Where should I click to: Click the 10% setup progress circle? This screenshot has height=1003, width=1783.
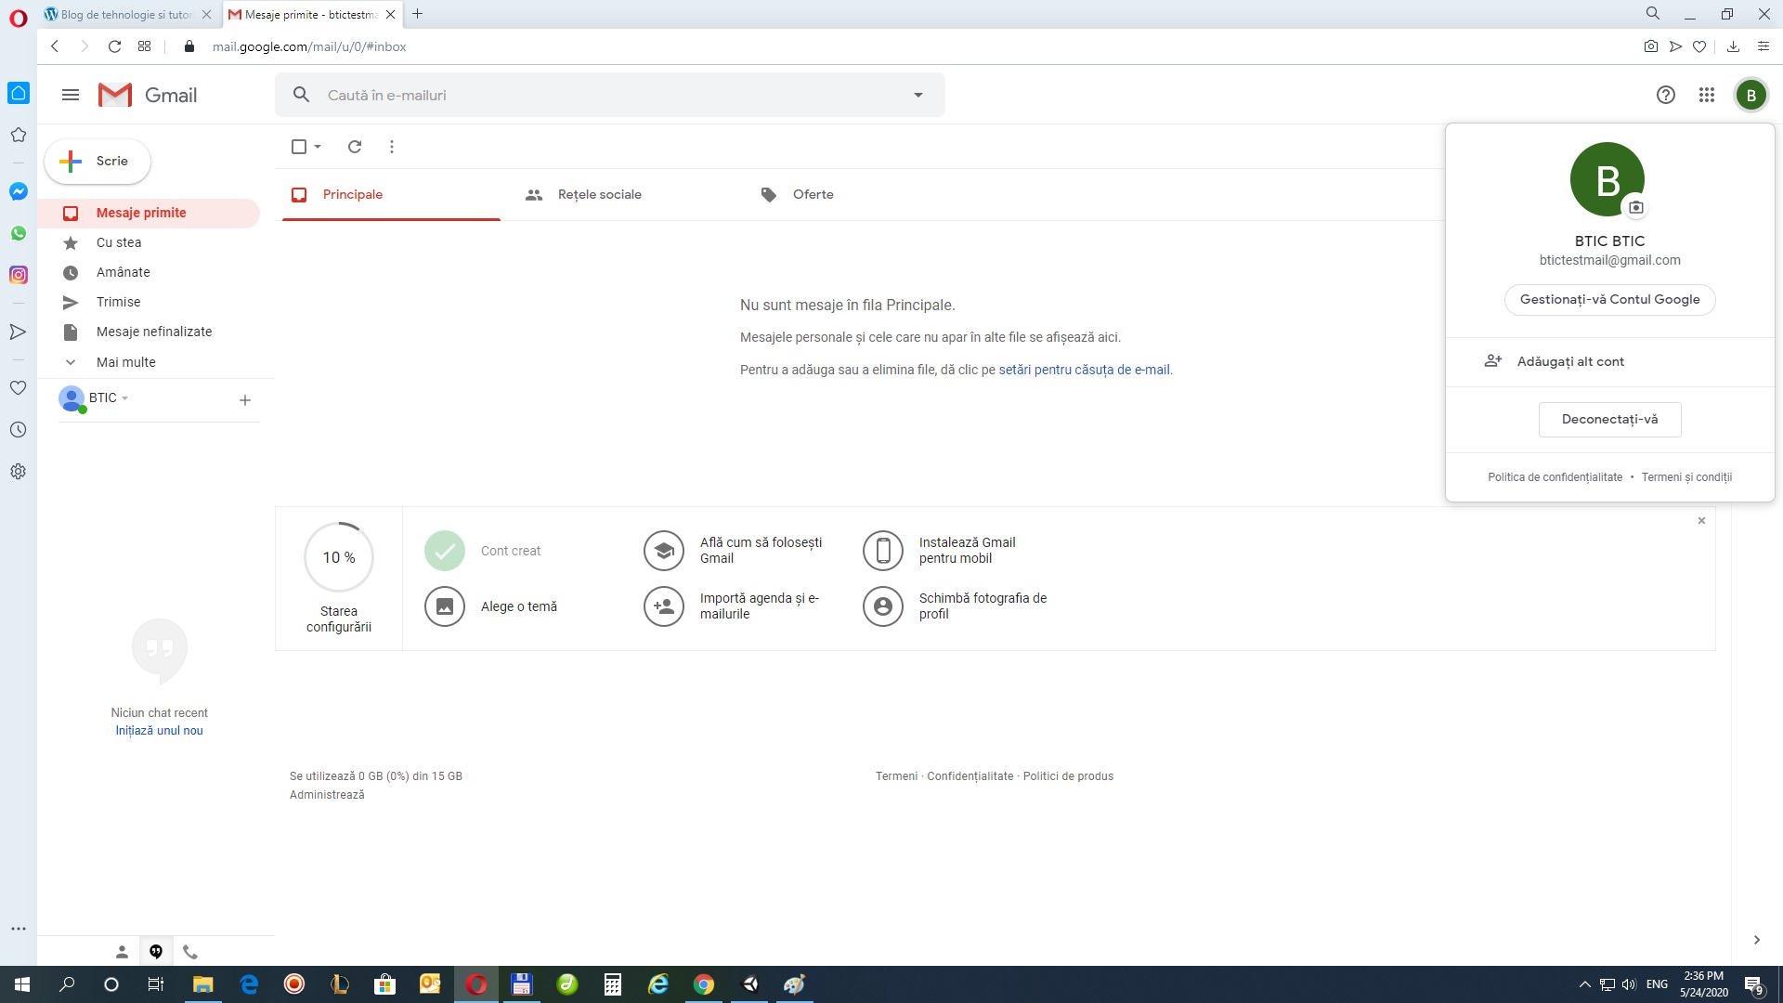tap(338, 557)
